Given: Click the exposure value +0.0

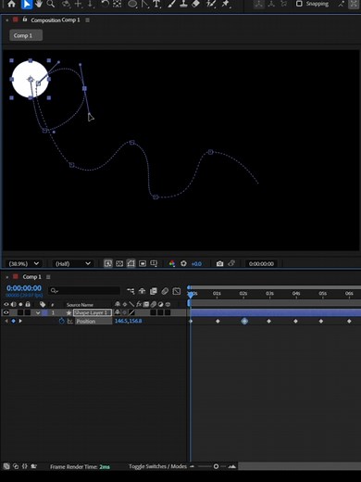Looking at the screenshot, I should pos(196,264).
